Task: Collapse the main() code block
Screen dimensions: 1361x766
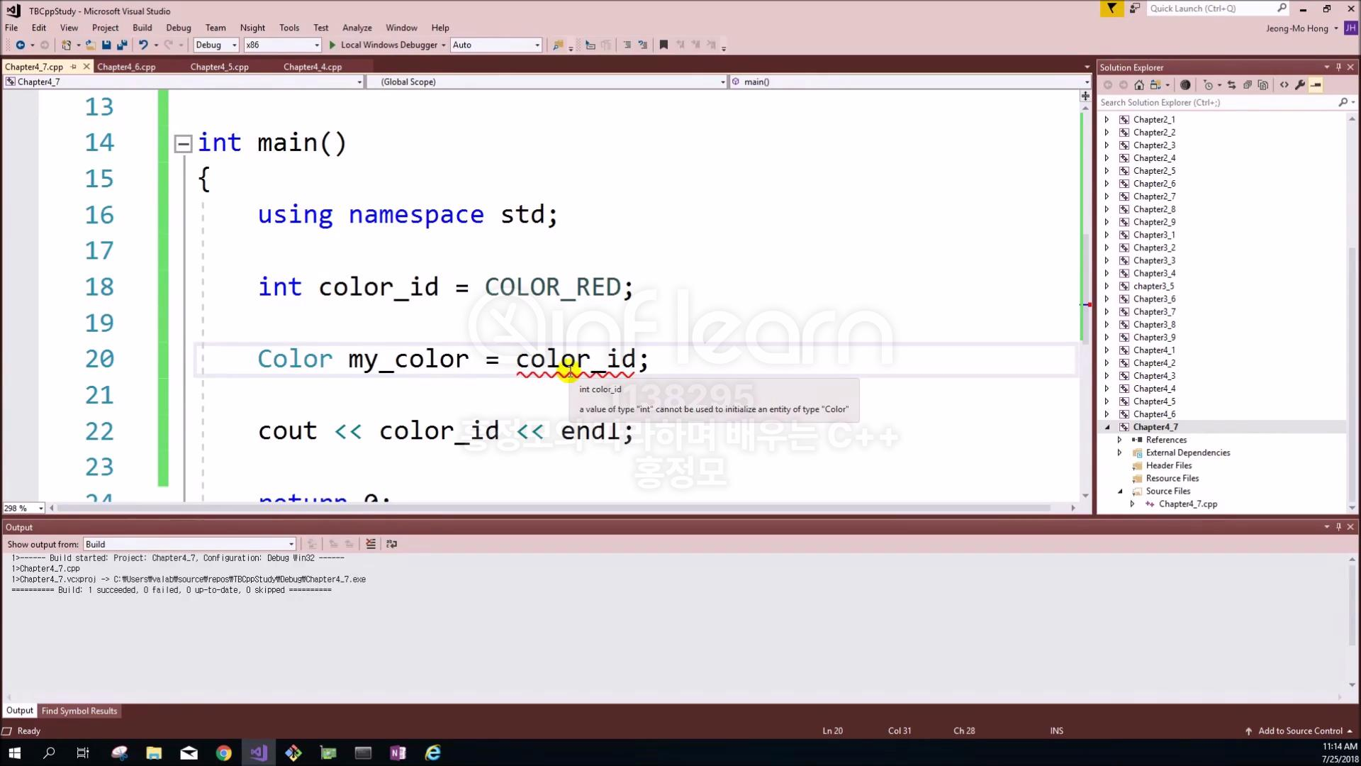Action: (183, 144)
